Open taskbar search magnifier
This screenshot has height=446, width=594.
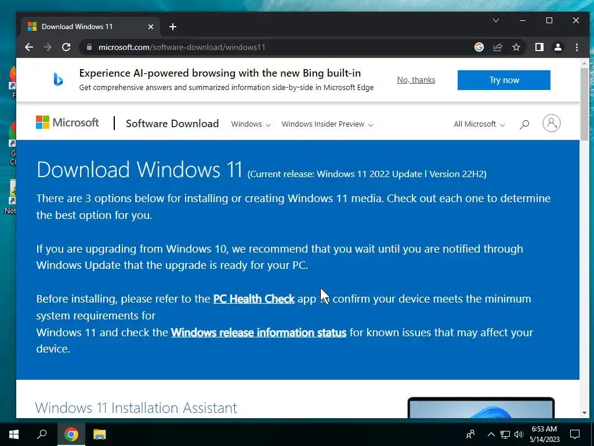point(42,434)
